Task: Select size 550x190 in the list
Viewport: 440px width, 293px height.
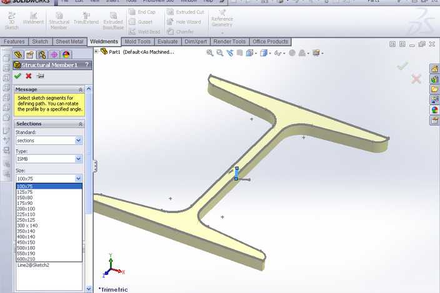Action: click(49, 254)
